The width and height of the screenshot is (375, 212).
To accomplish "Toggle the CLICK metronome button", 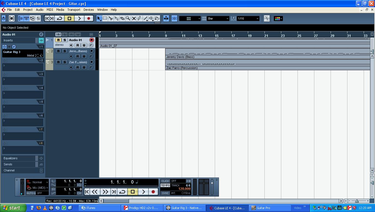I will (165, 181).
